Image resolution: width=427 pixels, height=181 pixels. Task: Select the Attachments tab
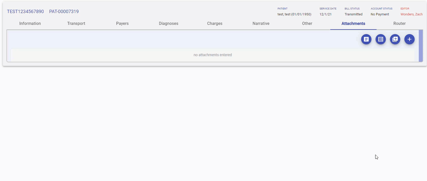tap(353, 23)
